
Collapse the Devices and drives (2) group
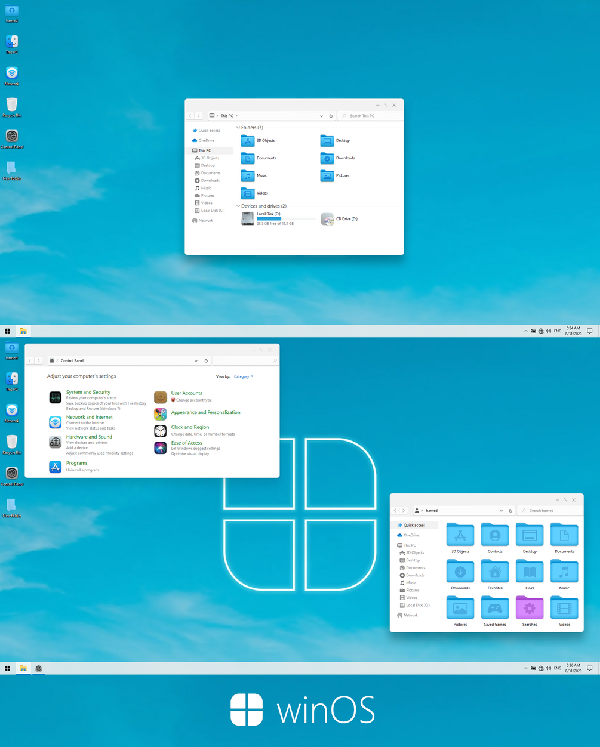[x=238, y=206]
